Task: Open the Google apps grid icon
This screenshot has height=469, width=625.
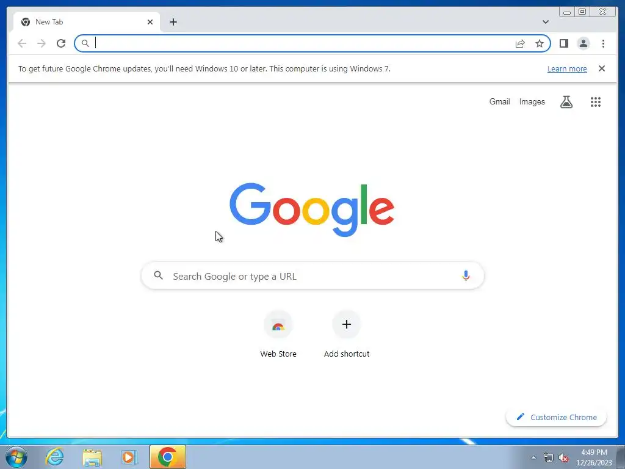Action: click(596, 102)
